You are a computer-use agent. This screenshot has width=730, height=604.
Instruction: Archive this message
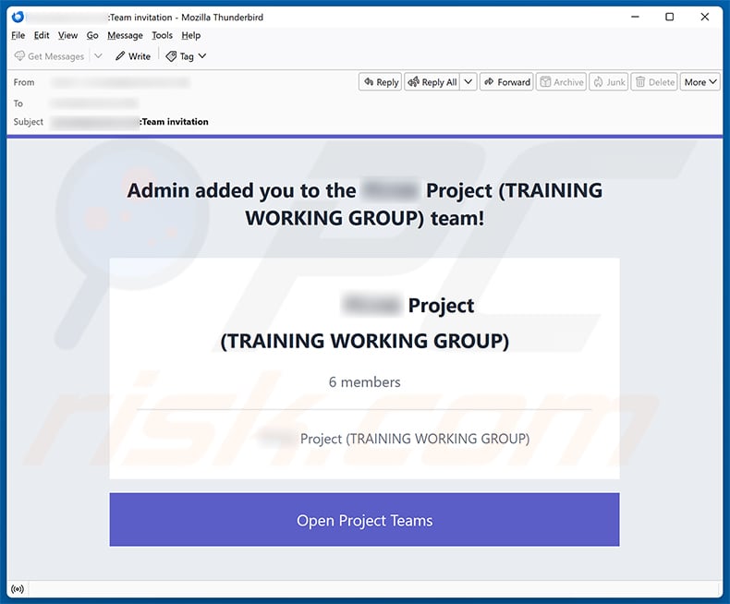pos(562,82)
